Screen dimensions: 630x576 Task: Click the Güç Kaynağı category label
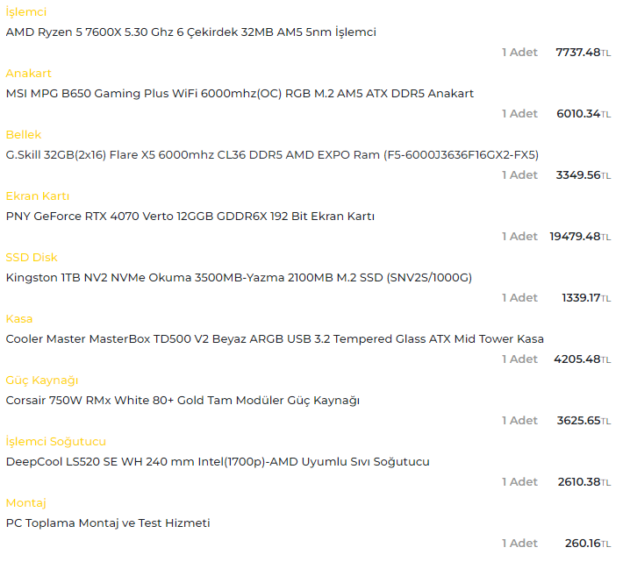pyautogui.click(x=42, y=380)
